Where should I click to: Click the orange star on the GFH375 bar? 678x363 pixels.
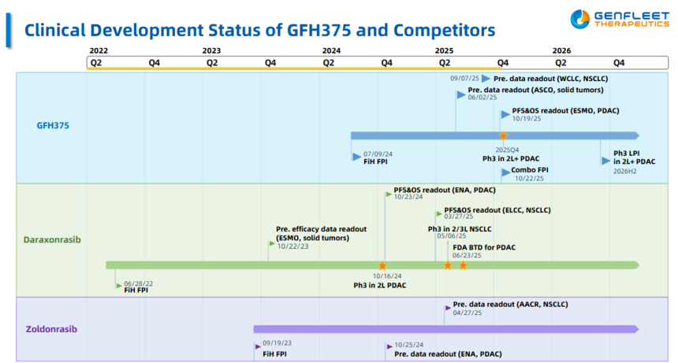coord(503,135)
